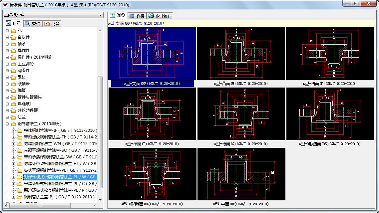Open the 企业推广 tab
The height and width of the screenshot is (213, 379).
coord(161,16)
